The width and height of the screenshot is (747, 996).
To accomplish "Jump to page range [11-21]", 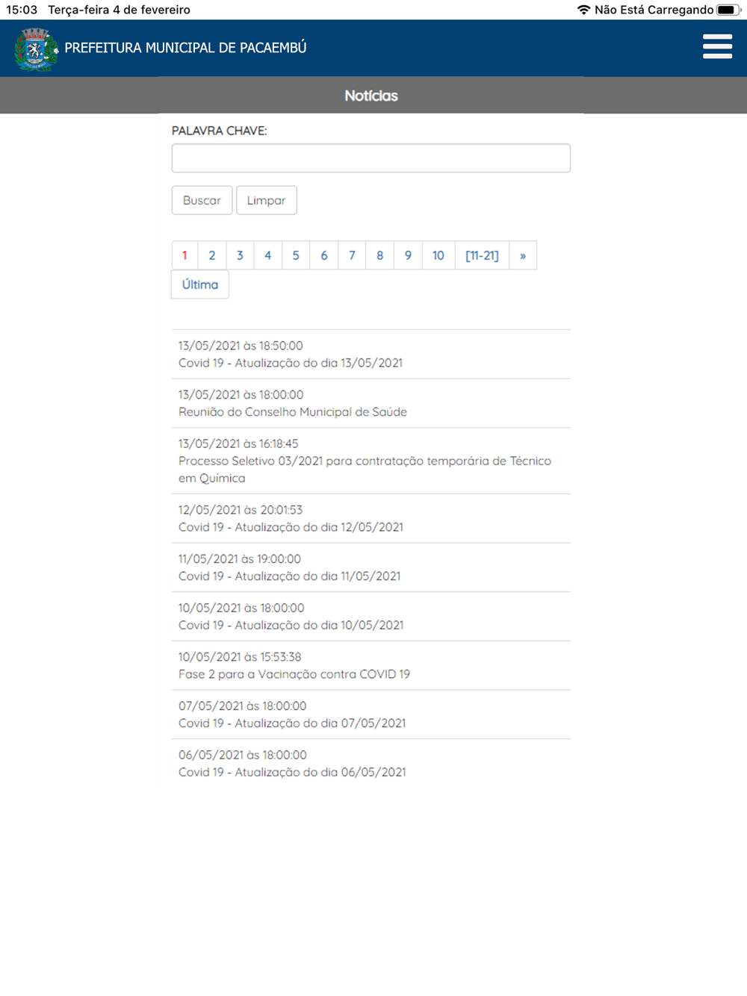I will (x=482, y=255).
